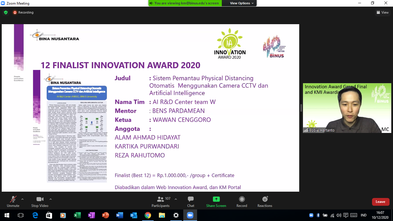Click slide title "12 FINALIST INNOVATION AWARD 2020"
The width and height of the screenshot is (393, 221).
(x=121, y=65)
